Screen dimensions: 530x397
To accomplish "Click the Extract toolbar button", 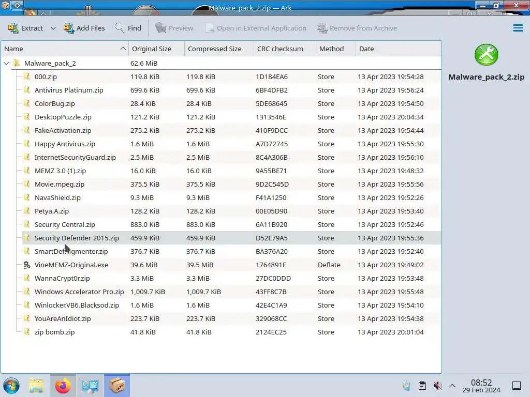I will click(26, 28).
